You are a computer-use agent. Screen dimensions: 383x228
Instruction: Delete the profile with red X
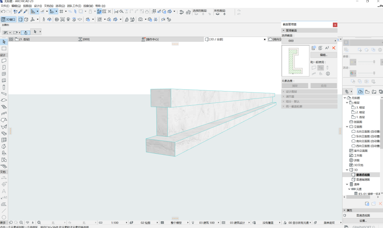click(334, 48)
